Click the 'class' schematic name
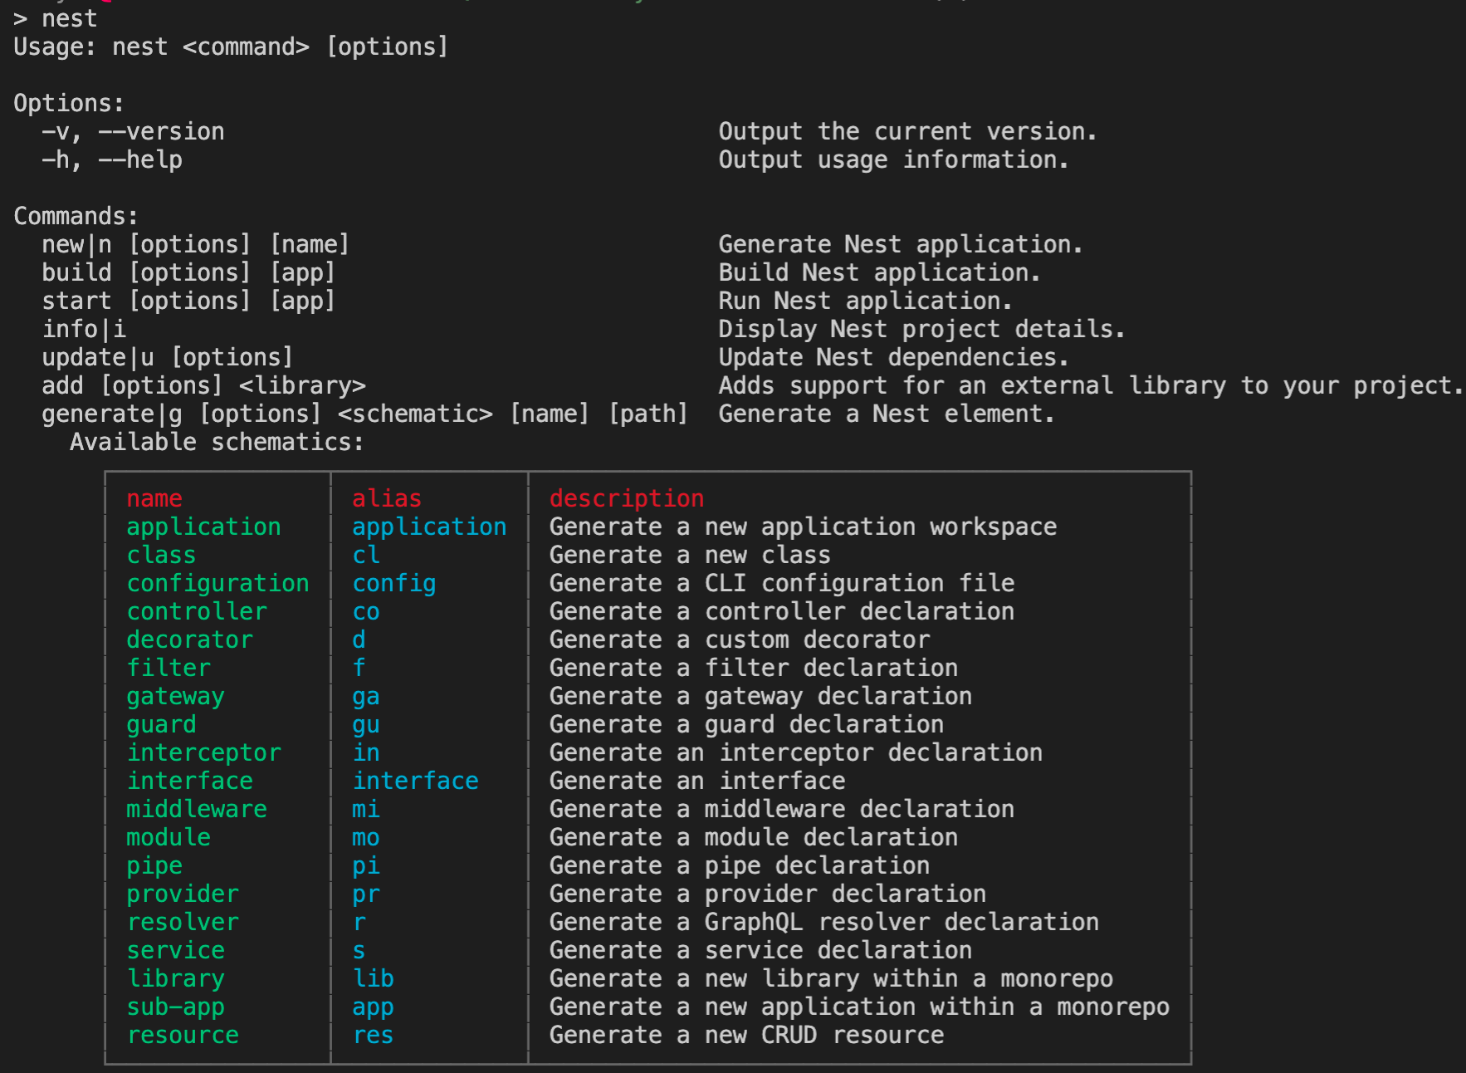This screenshot has height=1073, width=1466. [161, 556]
